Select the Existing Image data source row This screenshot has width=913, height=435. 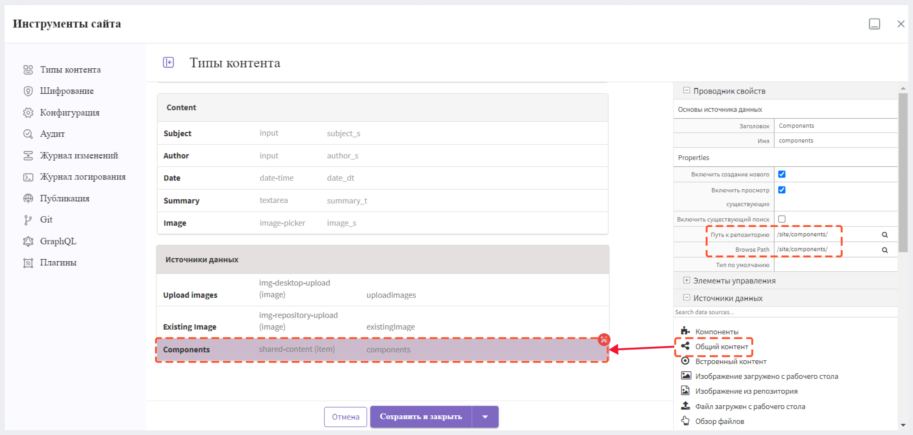point(382,322)
